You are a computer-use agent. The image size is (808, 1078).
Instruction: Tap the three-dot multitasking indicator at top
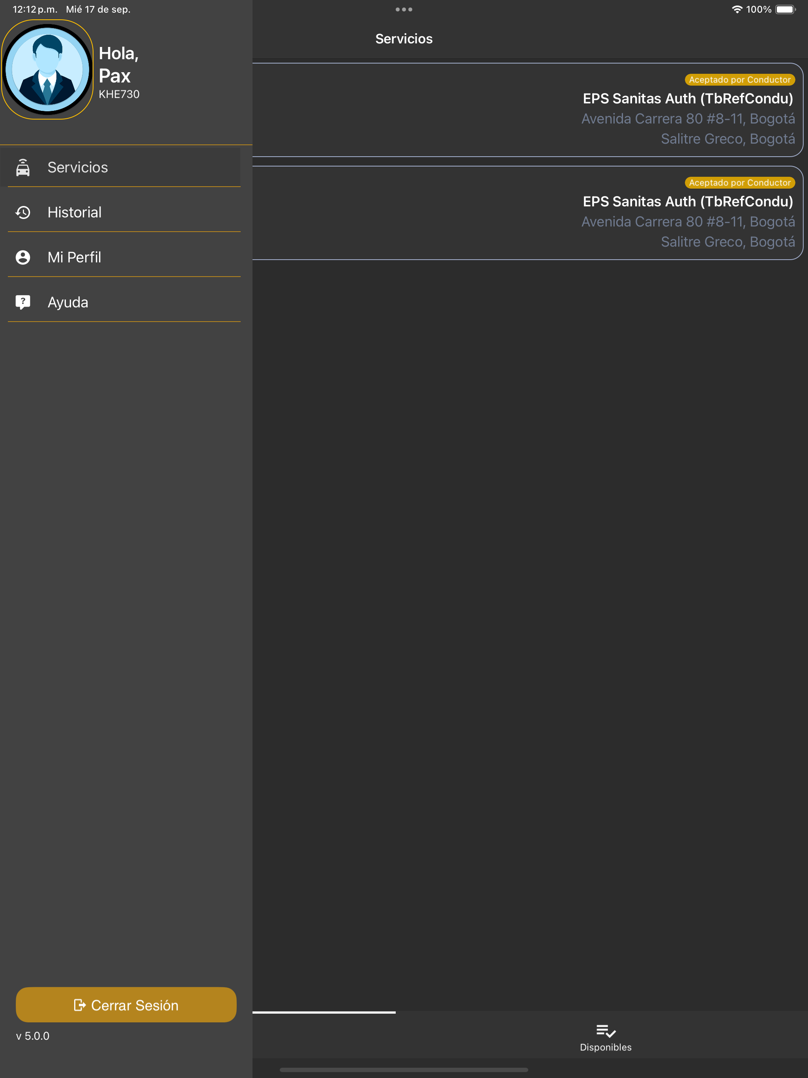[x=404, y=9]
